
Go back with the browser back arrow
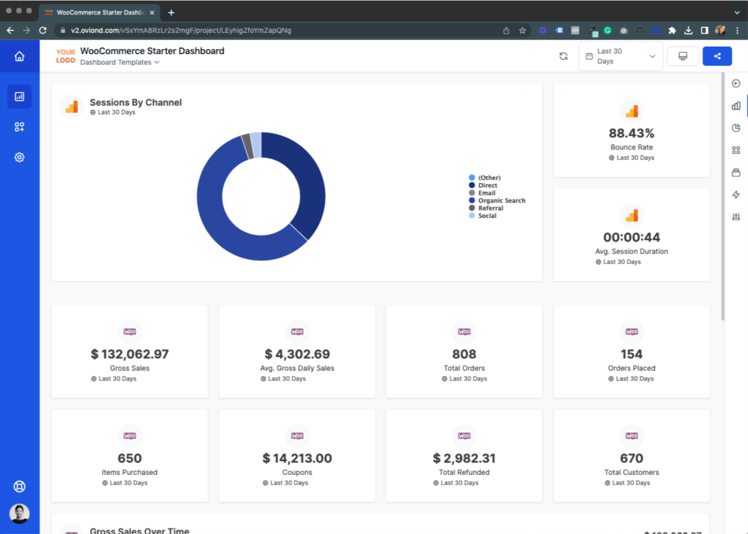coord(10,31)
